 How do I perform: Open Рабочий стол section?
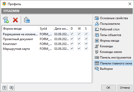pyautogui.click(x=107, y=29)
